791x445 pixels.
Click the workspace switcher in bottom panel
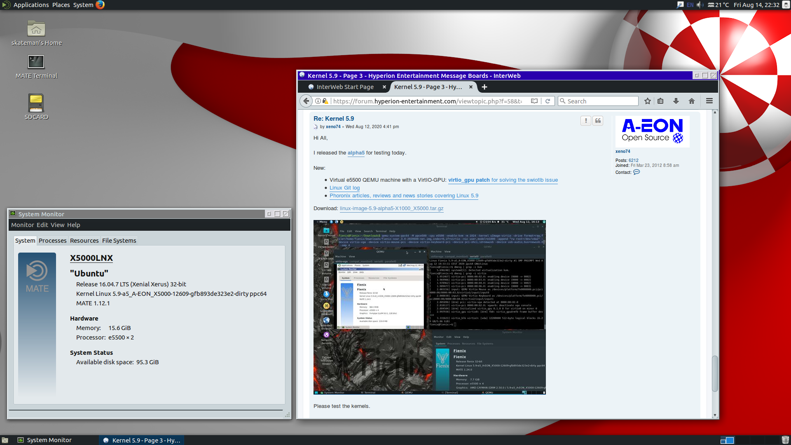[727, 440]
